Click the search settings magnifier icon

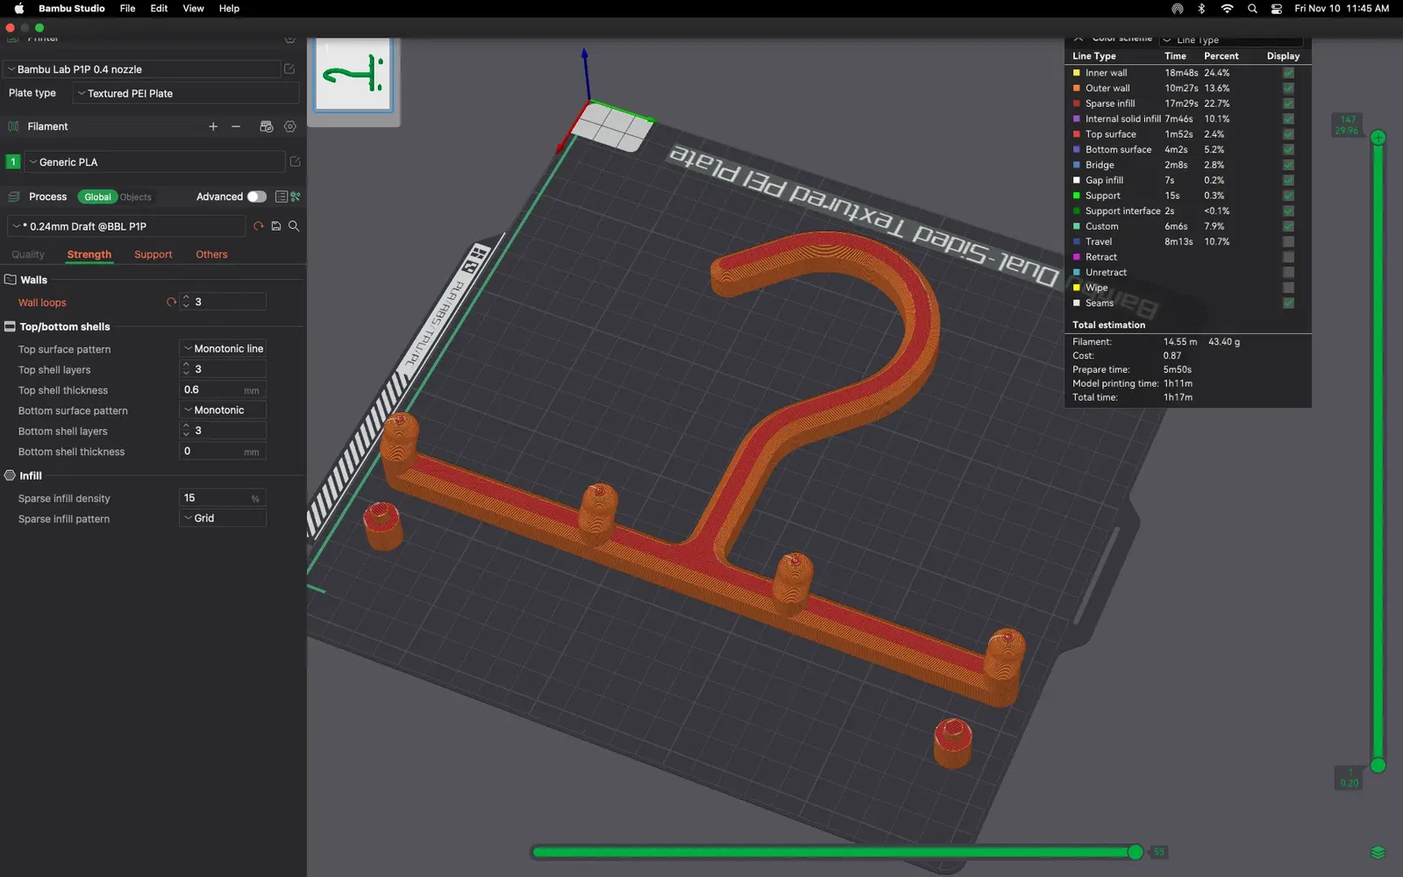[294, 226]
